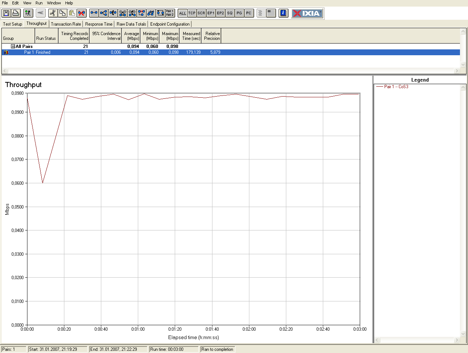Toggle the TCP filter button
Image resolution: width=468 pixels, height=353 pixels.
192,13
